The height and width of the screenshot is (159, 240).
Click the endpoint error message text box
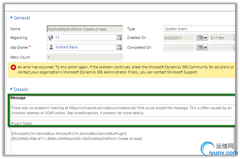[123, 110]
